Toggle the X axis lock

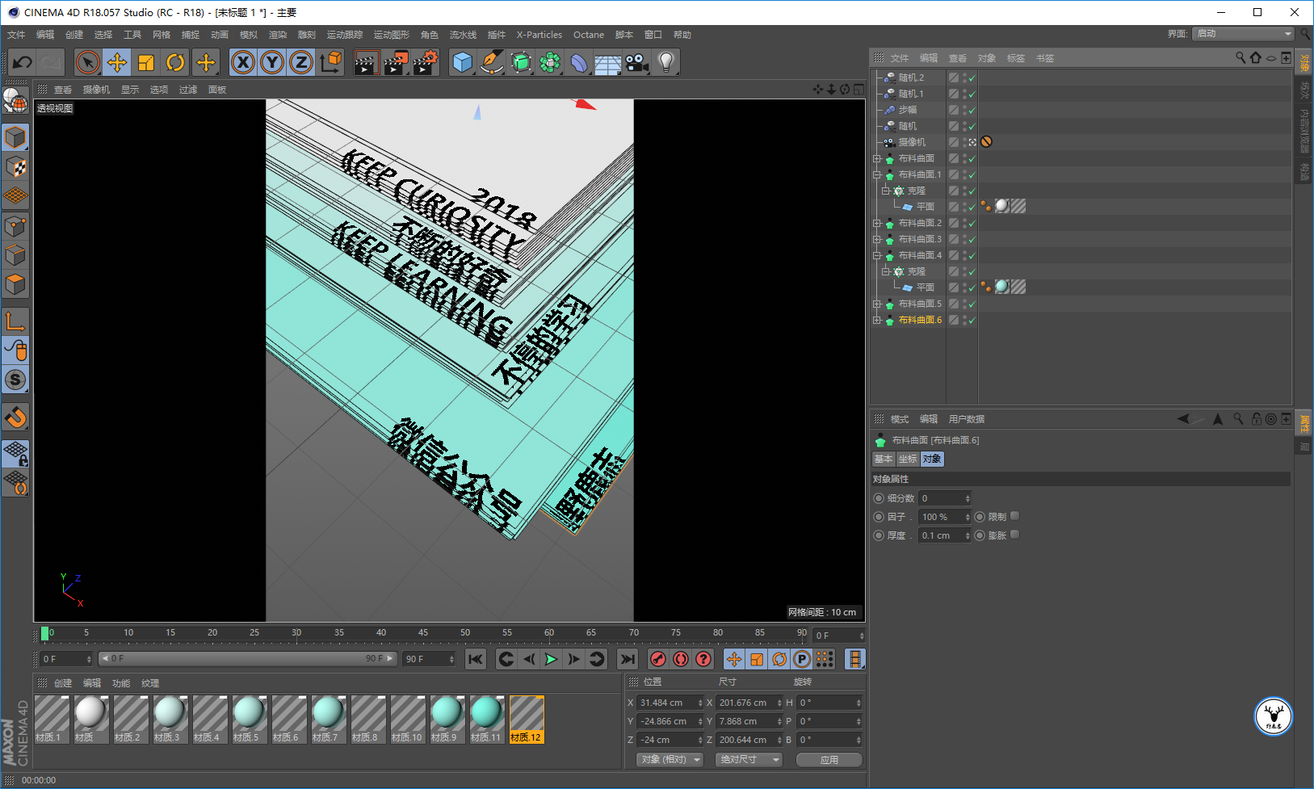(243, 62)
